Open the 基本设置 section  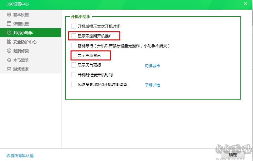coord(31,15)
